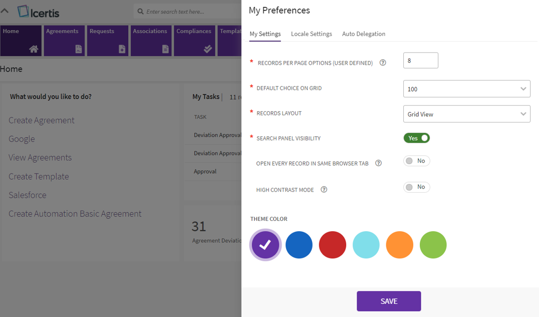Click the search magnifier icon
This screenshot has height=317, width=539.
point(141,12)
